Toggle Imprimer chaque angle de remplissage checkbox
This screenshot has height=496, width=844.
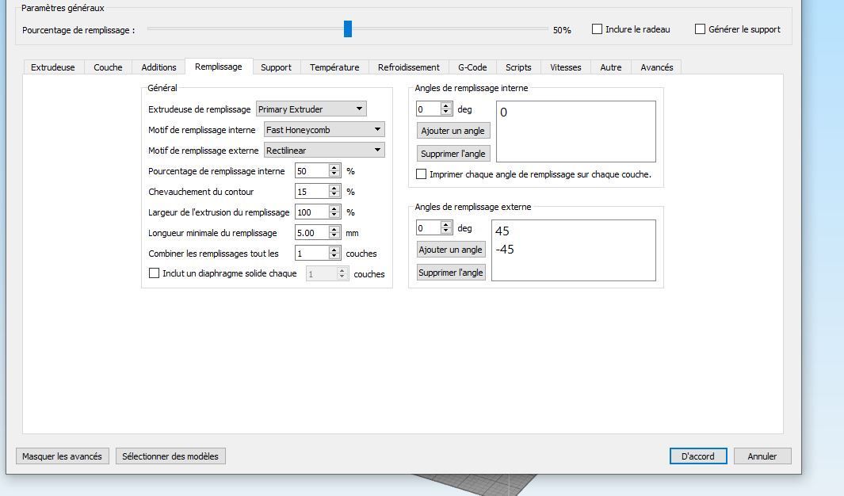pos(421,174)
